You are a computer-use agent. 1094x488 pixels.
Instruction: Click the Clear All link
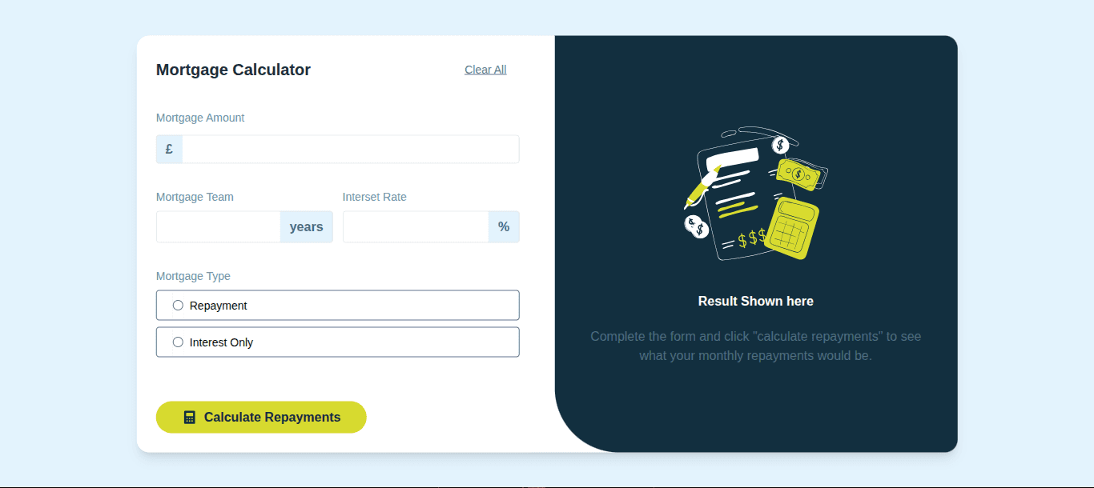[x=485, y=70]
